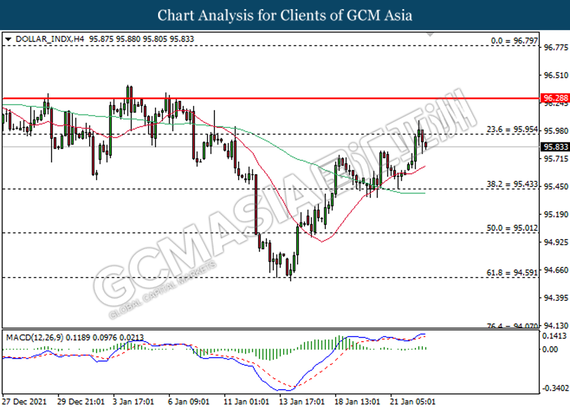Image resolution: width=570 pixels, height=407 pixels.
Task: Click the 94.395 price axis value
Action: click(556, 298)
